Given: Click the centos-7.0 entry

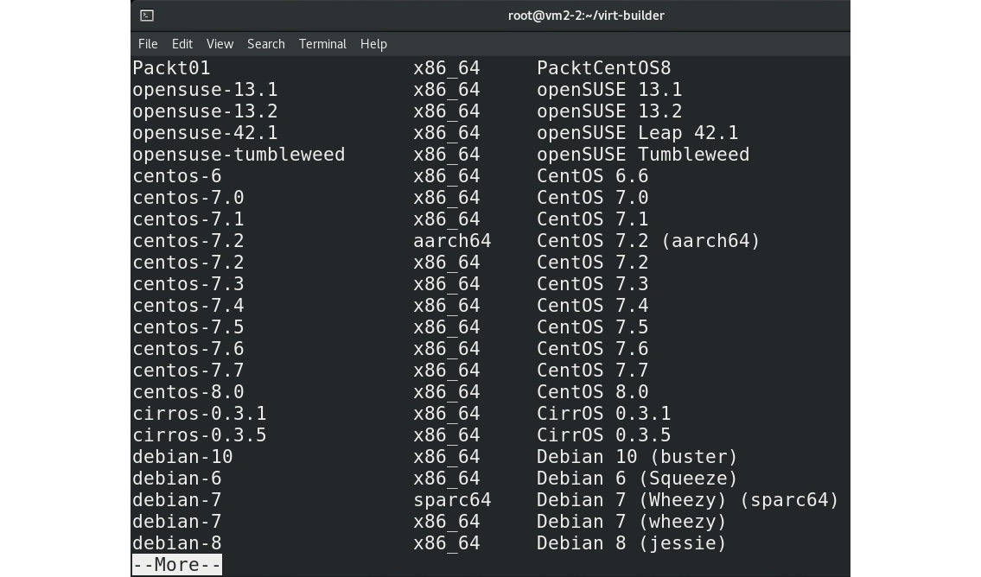Looking at the screenshot, I should coord(188,198).
